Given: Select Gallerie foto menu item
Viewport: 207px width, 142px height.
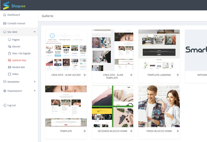Looking at the screenshot, I should [x=19, y=60].
